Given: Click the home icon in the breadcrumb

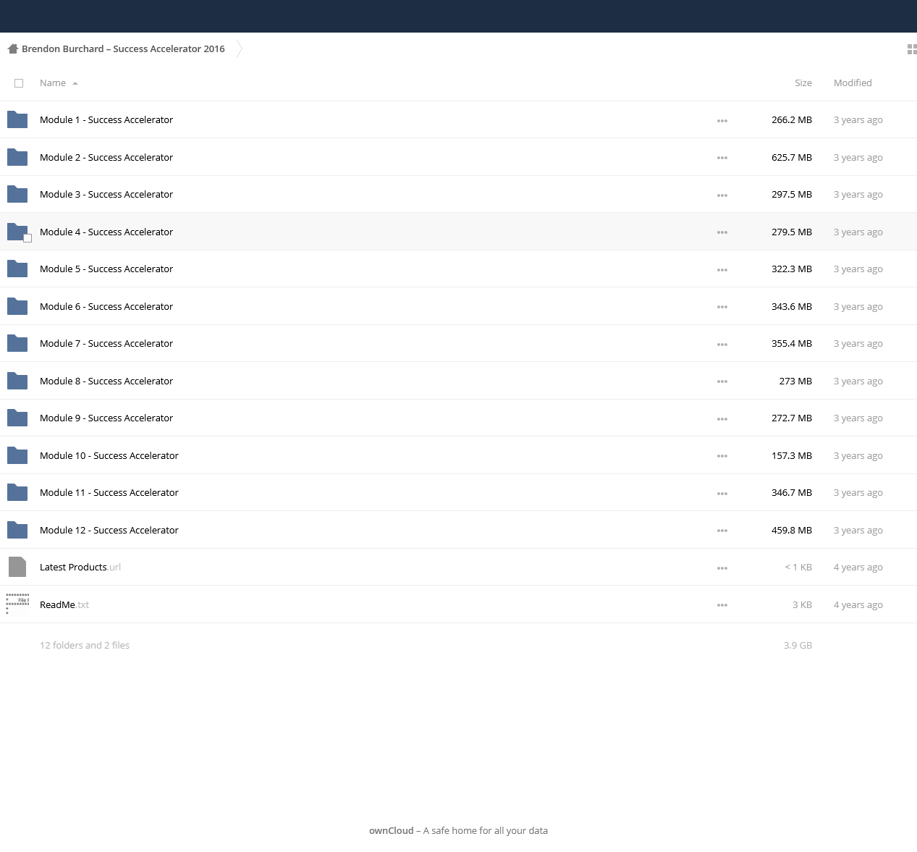Looking at the screenshot, I should pyautogui.click(x=12, y=48).
